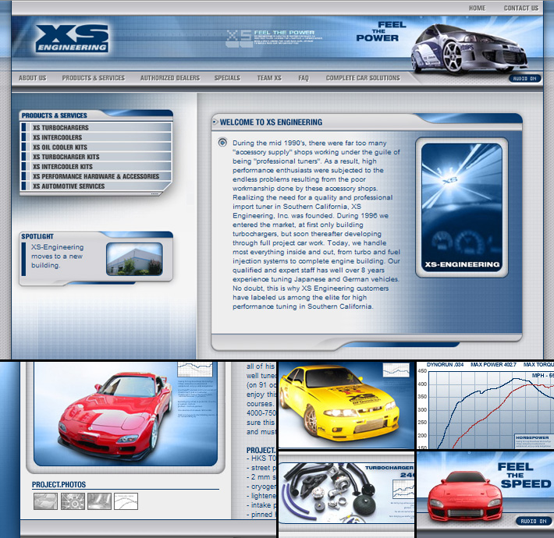This screenshot has height=538, width=554.
Task: Click the FEEL THE POWER slogan text
Action: point(381,31)
